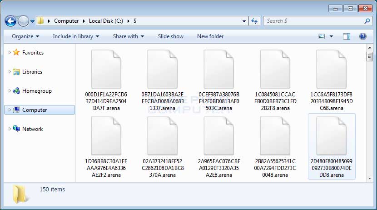Minimize the Explorer window
This screenshot has height=210, width=377.
[335, 9]
